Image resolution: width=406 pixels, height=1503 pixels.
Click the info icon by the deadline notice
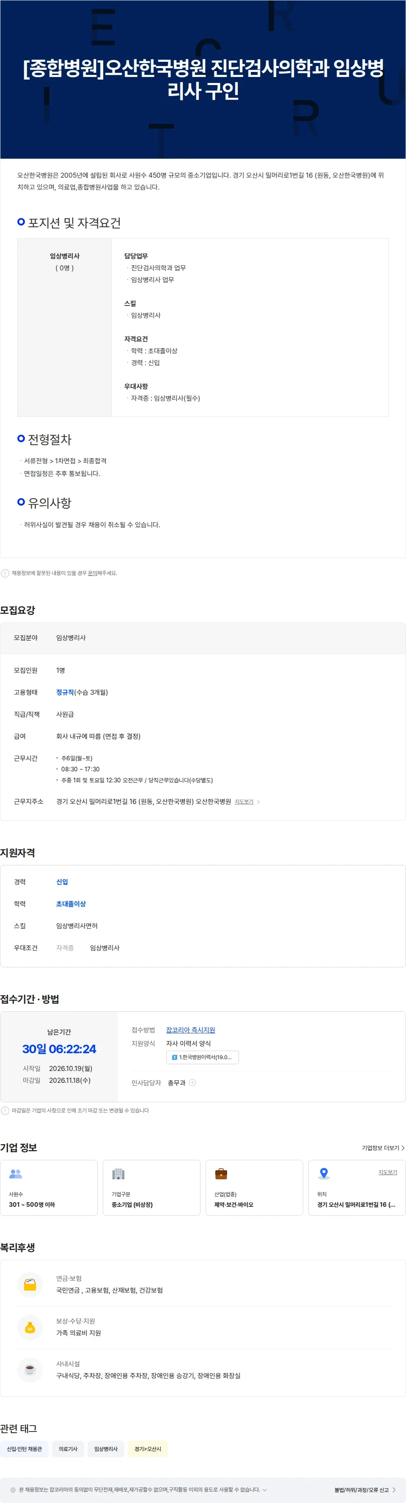tap(5, 1110)
